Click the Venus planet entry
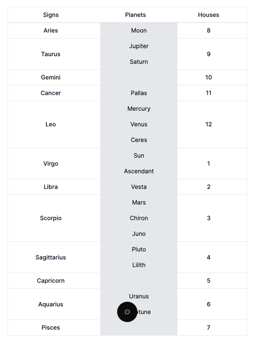 coord(139,124)
